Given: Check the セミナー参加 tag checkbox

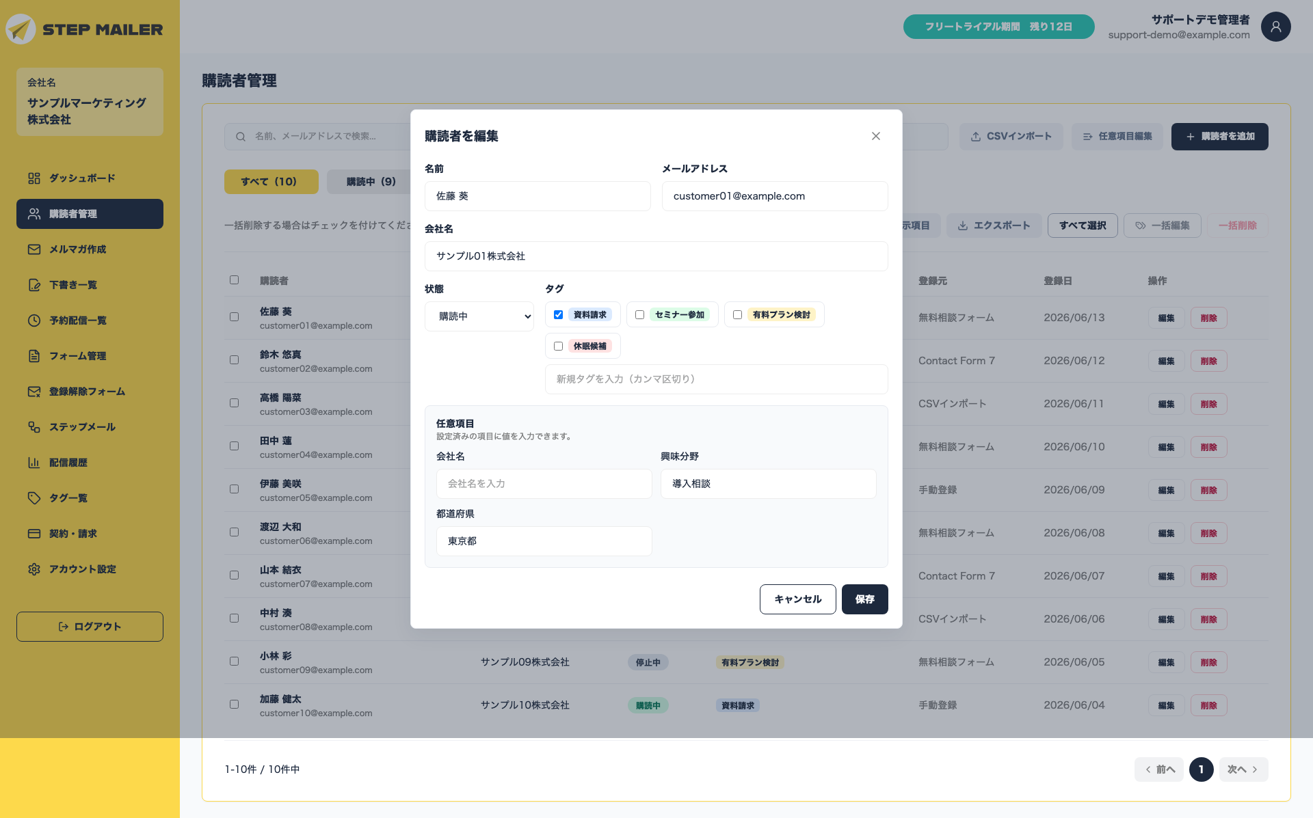Looking at the screenshot, I should click(x=640, y=315).
